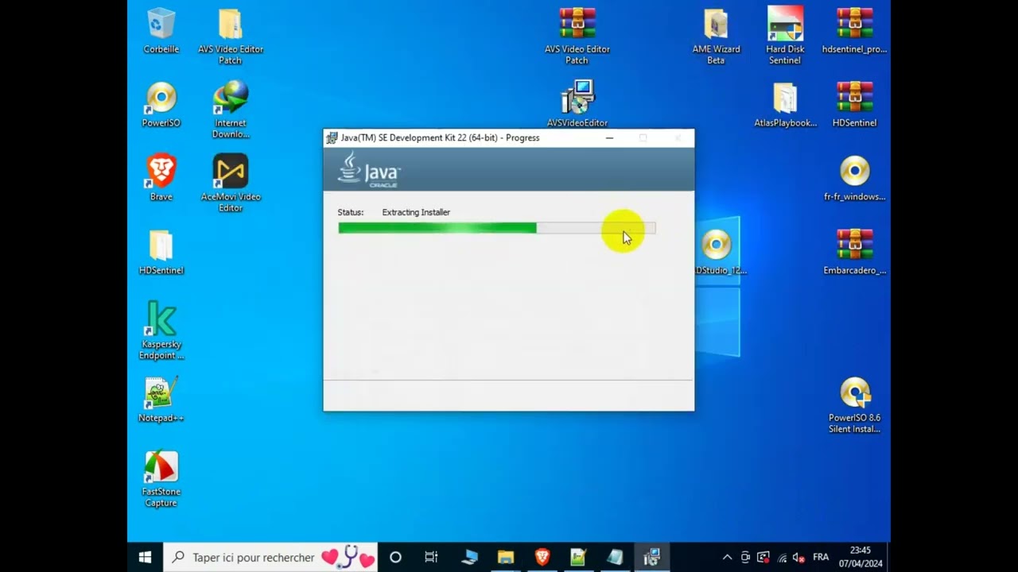Click the FRA language indicator
The height and width of the screenshot is (572, 1018).
click(x=821, y=557)
